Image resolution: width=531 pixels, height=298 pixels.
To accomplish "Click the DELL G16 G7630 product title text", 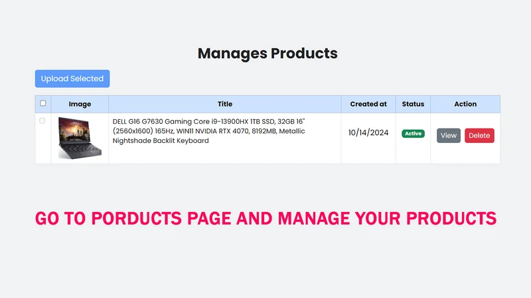I will pos(208,131).
